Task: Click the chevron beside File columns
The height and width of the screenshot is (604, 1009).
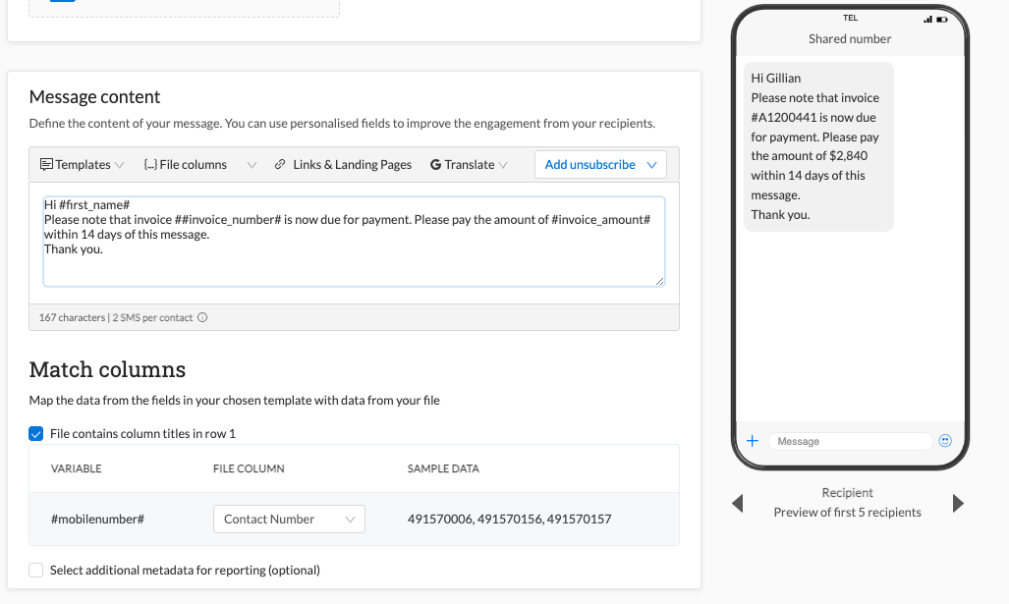Action: point(252,165)
